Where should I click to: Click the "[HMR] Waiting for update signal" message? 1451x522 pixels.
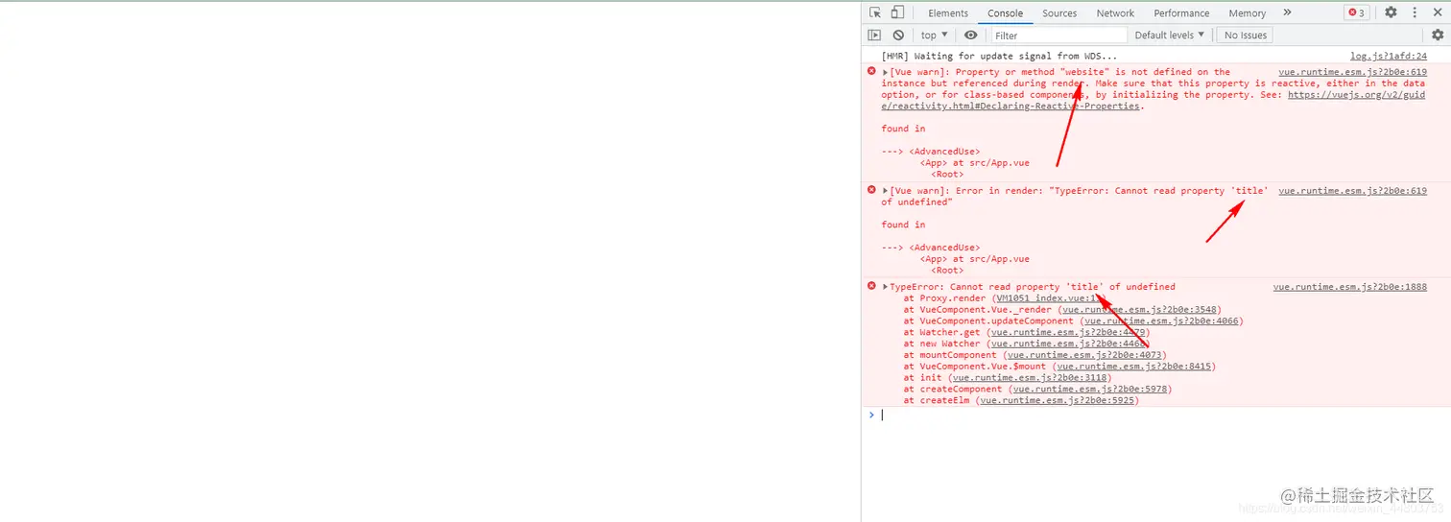[x=1000, y=57]
